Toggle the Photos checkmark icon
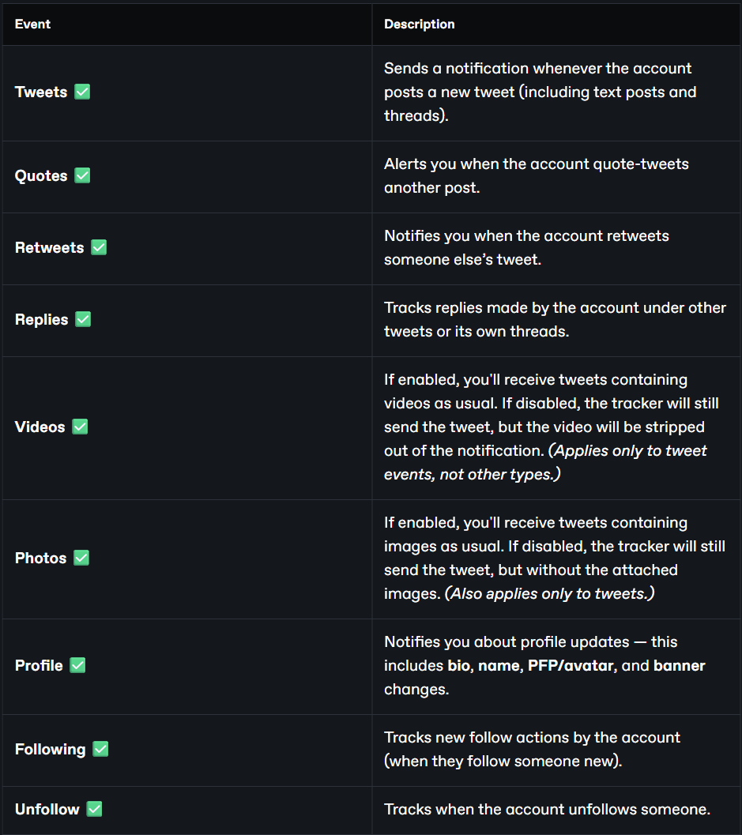Viewport: 742px width, 835px height. pyautogui.click(x=81, y=558)
